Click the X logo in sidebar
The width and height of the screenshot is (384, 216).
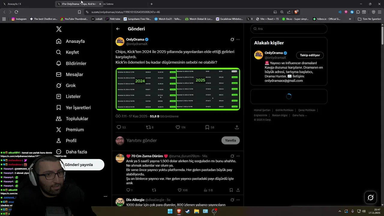59,29
